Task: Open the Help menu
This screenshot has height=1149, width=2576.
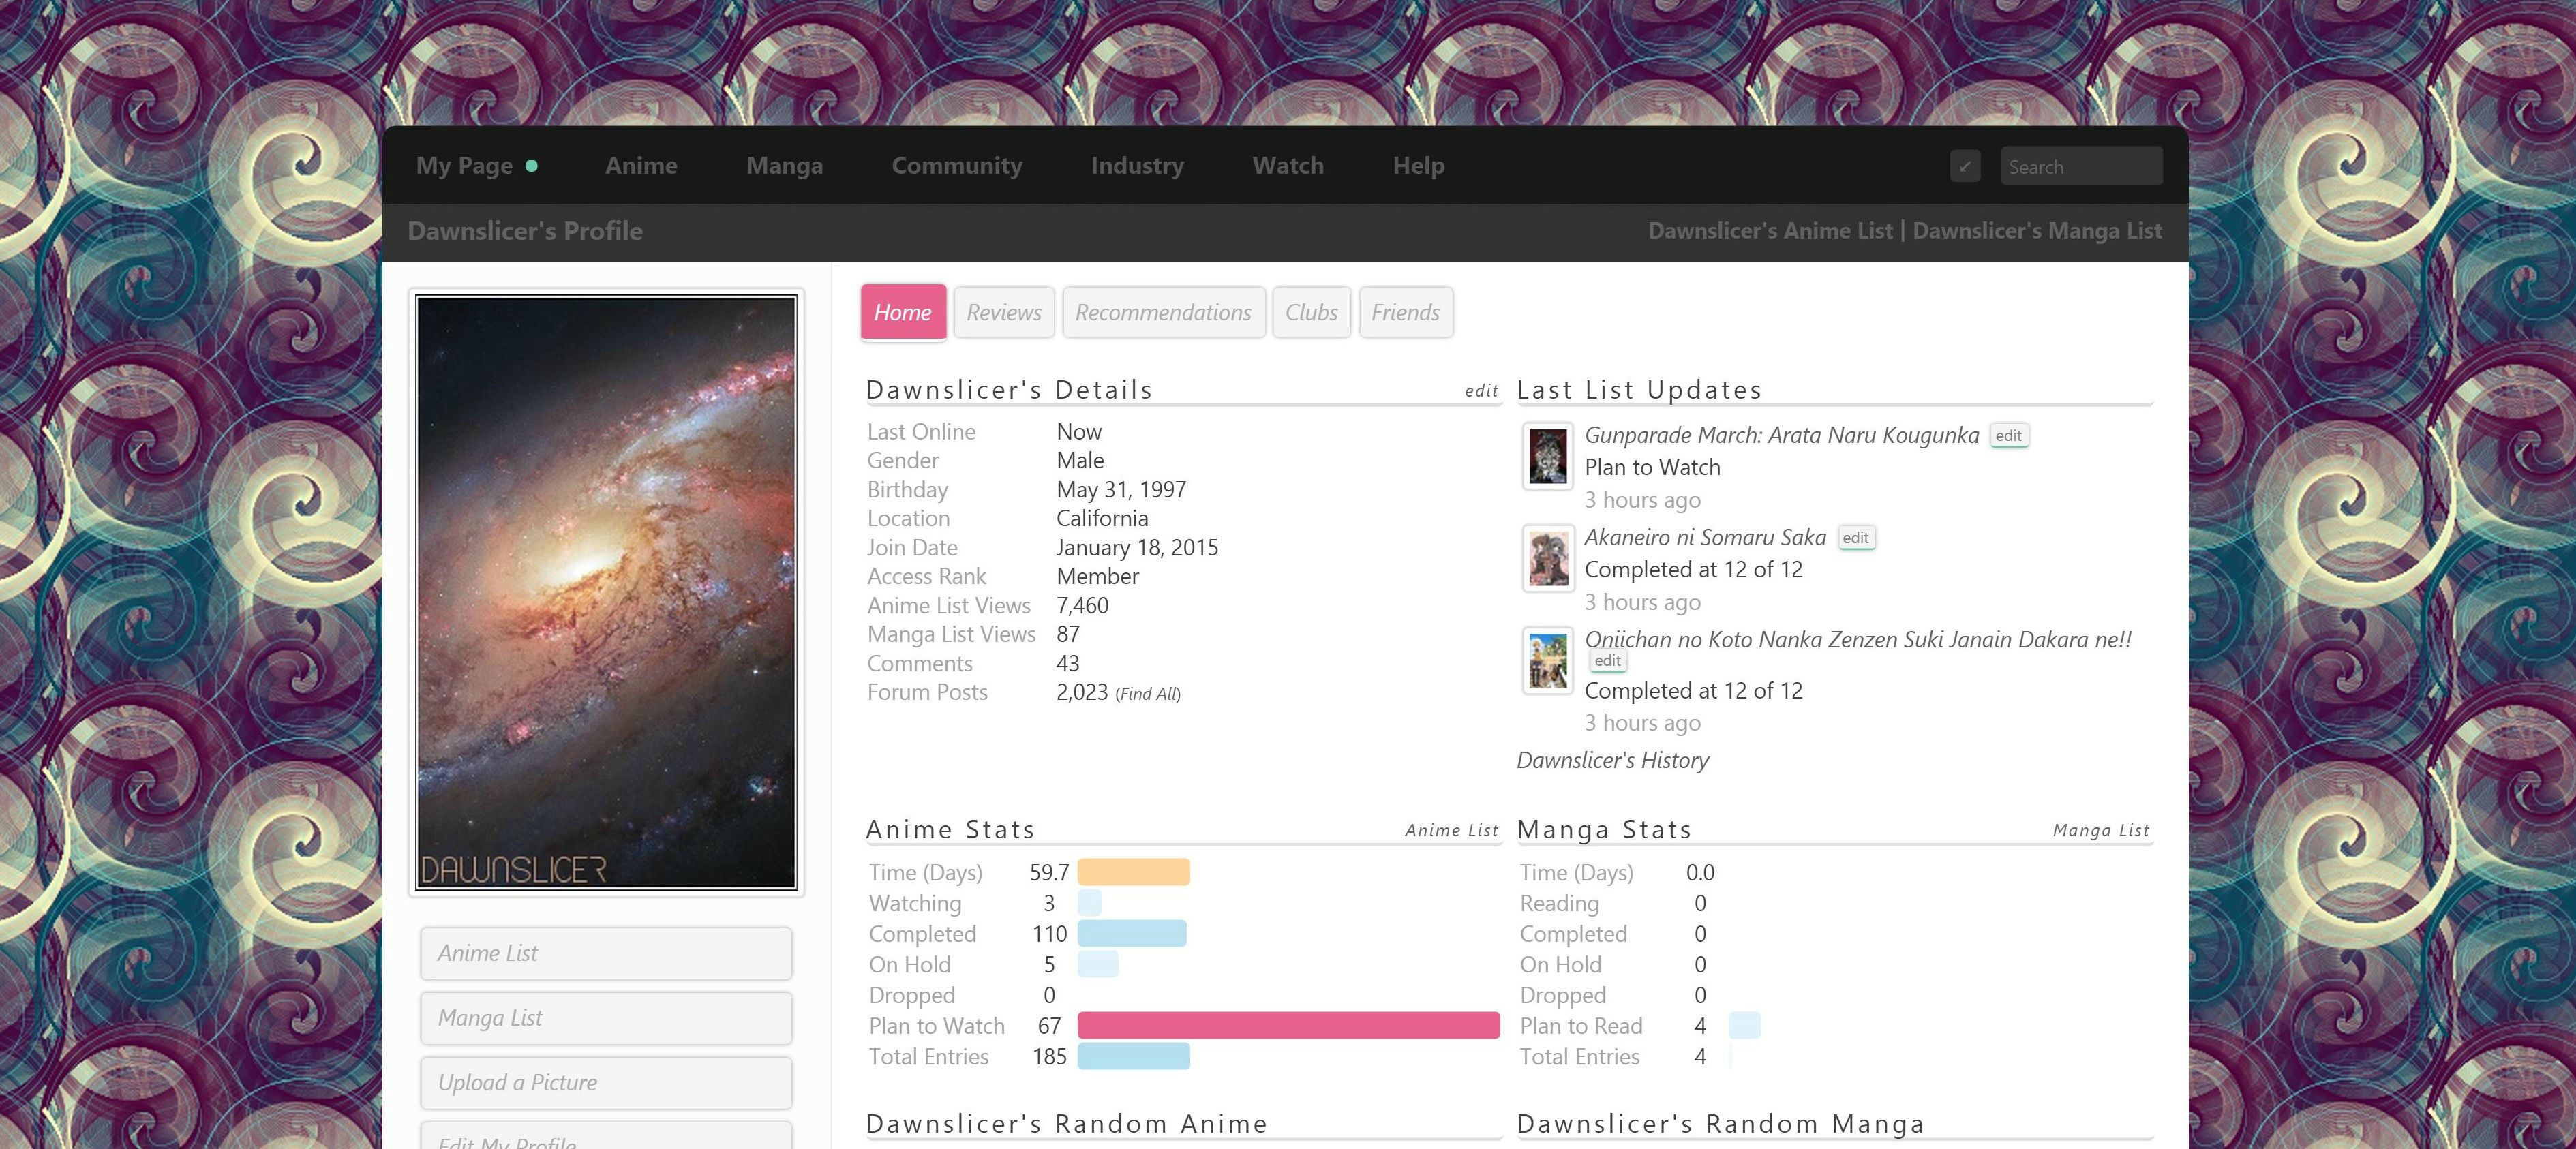Action: (x=1418, y=166)
